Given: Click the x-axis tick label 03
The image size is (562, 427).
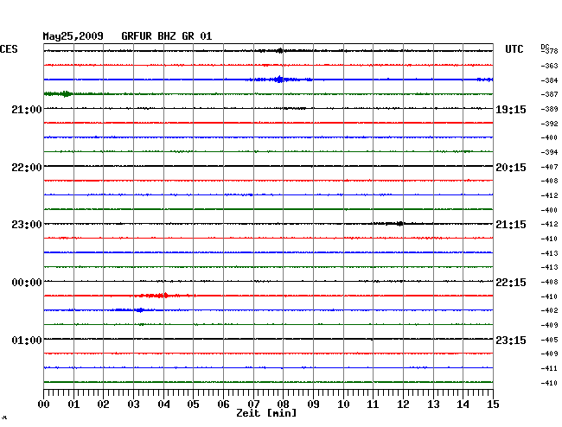Looking at the screenshot, I should pos(133,405).
